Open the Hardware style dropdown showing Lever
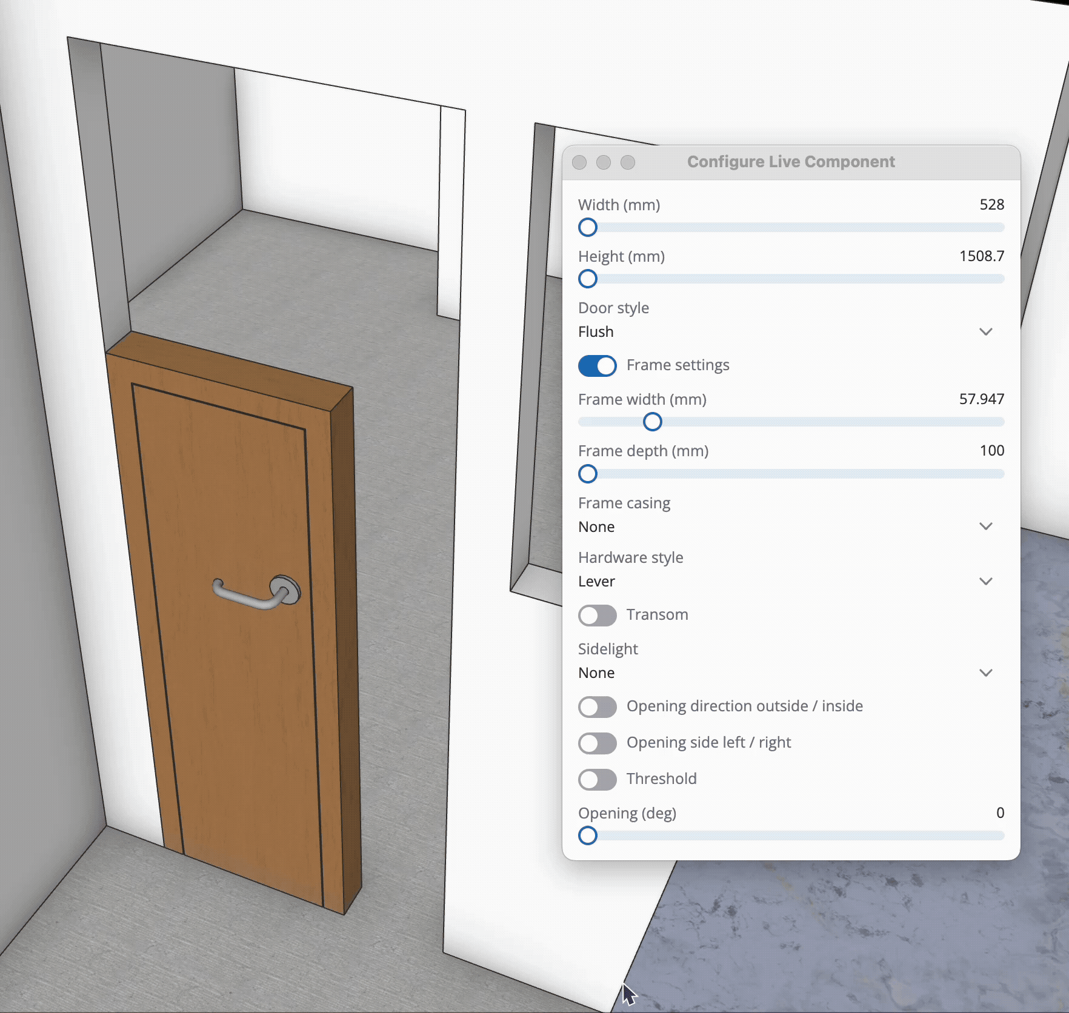This screenshot has height=1013, width=1069. [x=785, y=582]
